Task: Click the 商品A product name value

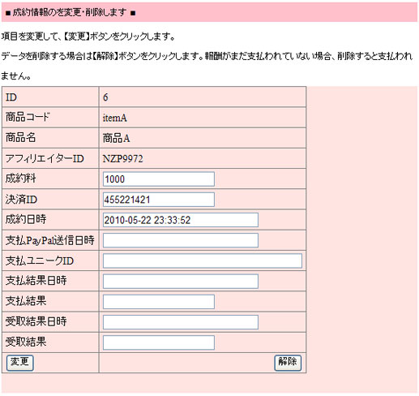Action: pyautogui.click(x=116, y=138)
